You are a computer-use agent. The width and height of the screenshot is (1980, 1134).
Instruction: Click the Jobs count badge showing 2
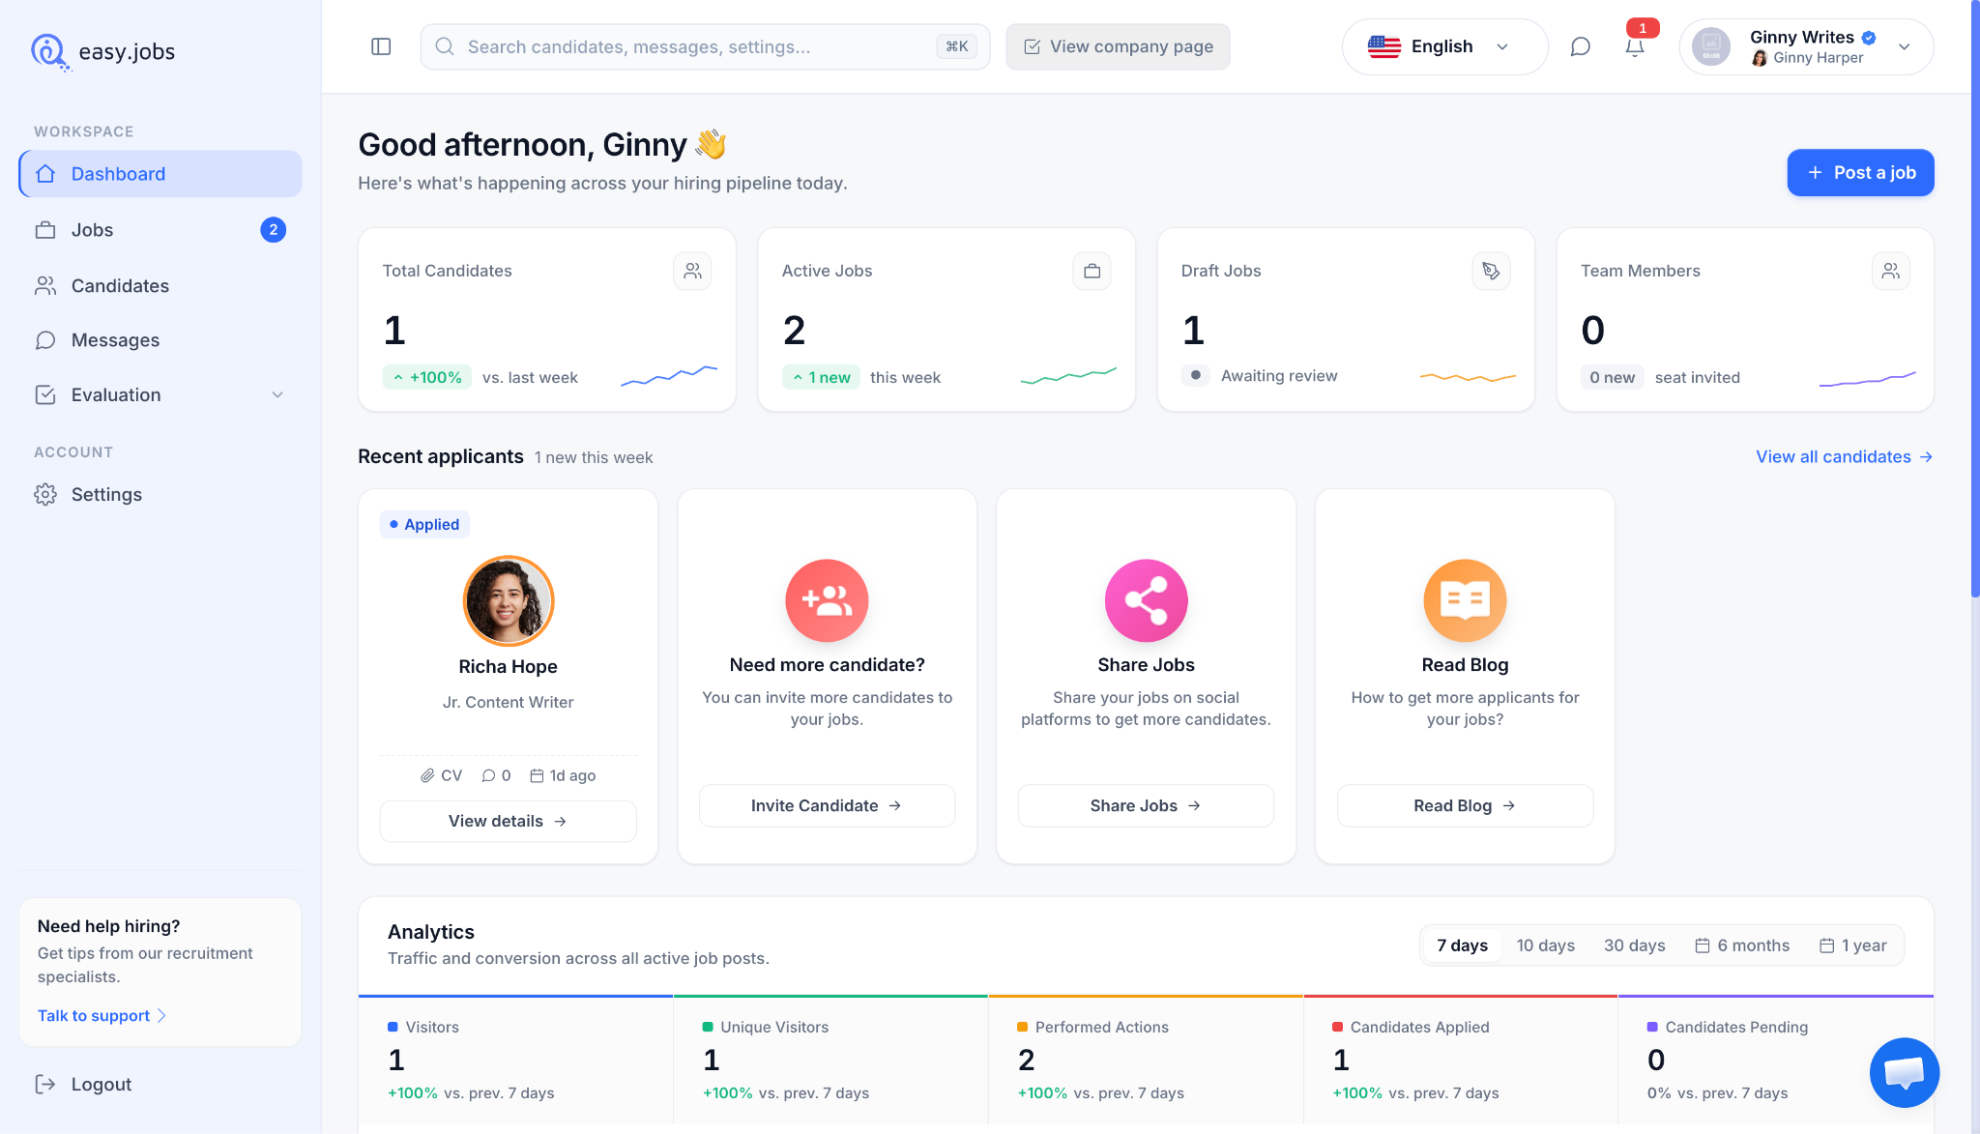click(x=274, y=230)
